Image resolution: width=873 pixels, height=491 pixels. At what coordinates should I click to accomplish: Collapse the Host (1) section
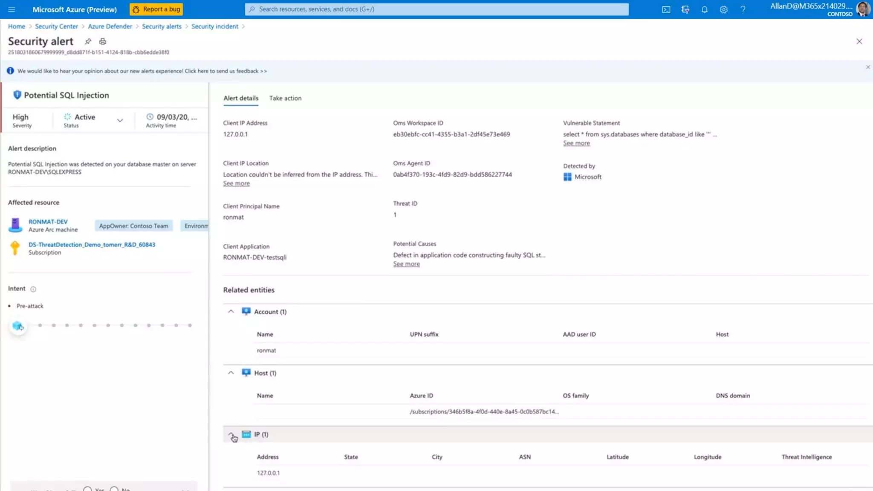point(231,373)
